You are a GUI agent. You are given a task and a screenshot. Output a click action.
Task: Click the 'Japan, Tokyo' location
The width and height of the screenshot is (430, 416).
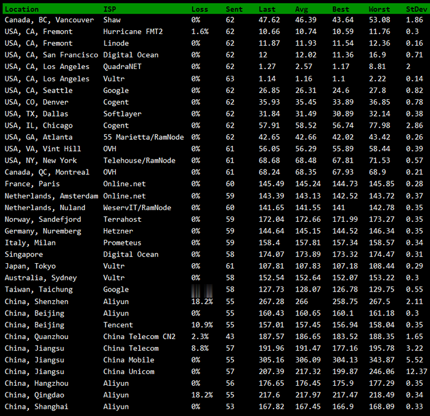[30, 266]
